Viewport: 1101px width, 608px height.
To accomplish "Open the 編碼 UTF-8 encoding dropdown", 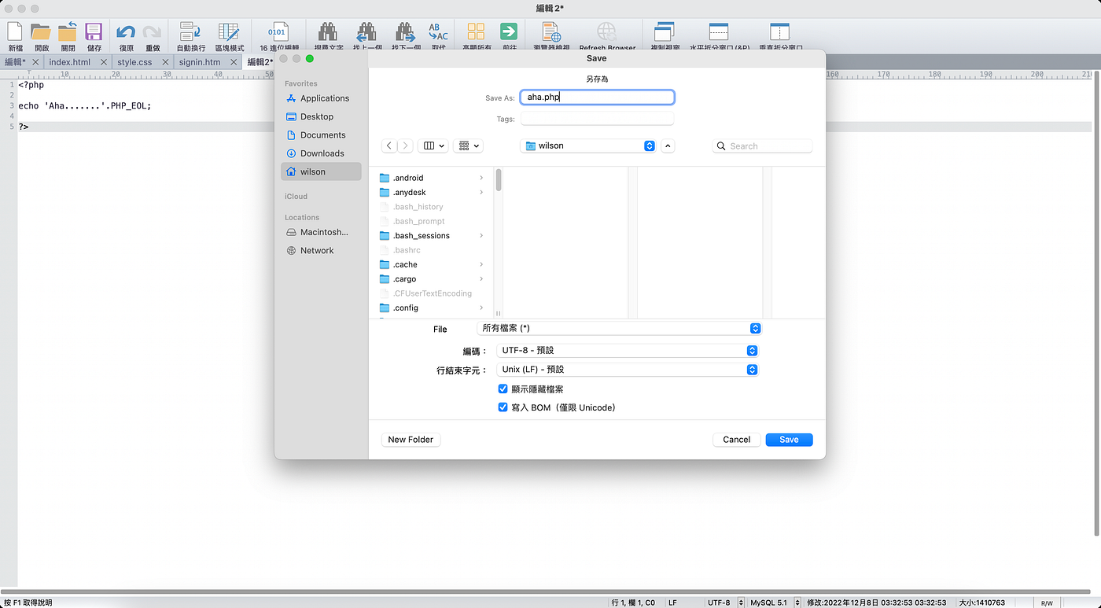I will [627, 350].
